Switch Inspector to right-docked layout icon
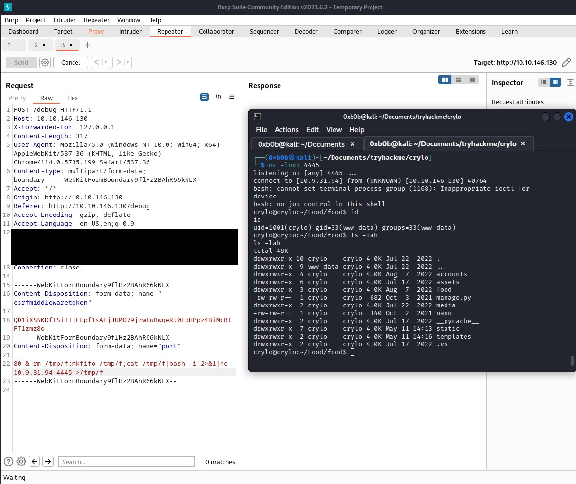 pos(556,82)
